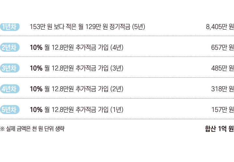The width and height of the screenshot is (234, 162).
Task: Click the 합산 1억 원 total
Action: coord(219,129)
